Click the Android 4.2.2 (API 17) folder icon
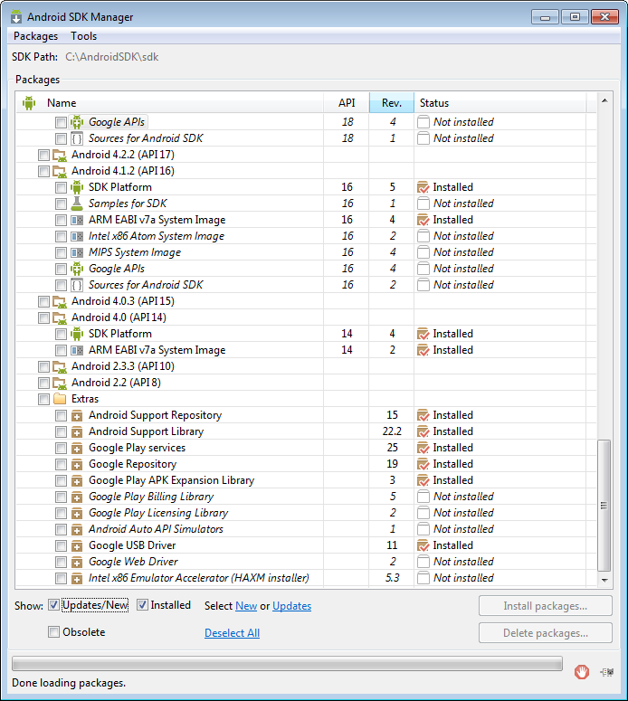This screenshot has height=701, width=628. point(60,156)
